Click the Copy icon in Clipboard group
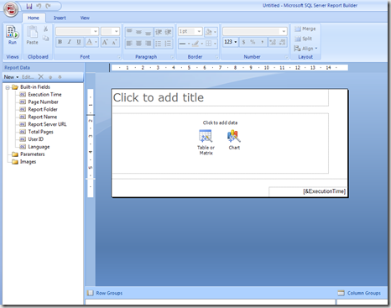 pyautogui.click(x=45, y=39)
